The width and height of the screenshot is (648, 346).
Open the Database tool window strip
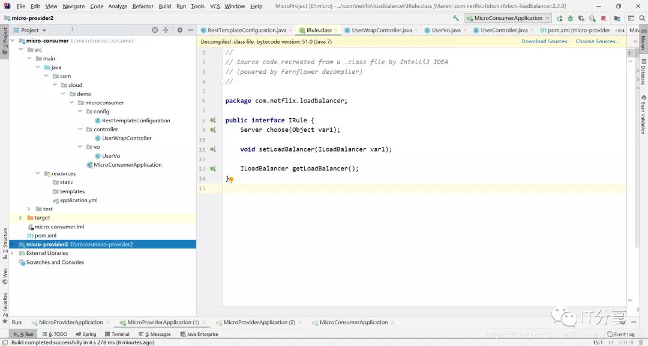tap(643, 72)
